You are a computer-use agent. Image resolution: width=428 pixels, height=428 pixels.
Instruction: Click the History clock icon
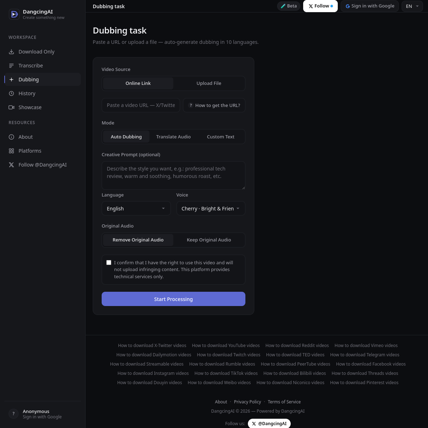point(11,93)
